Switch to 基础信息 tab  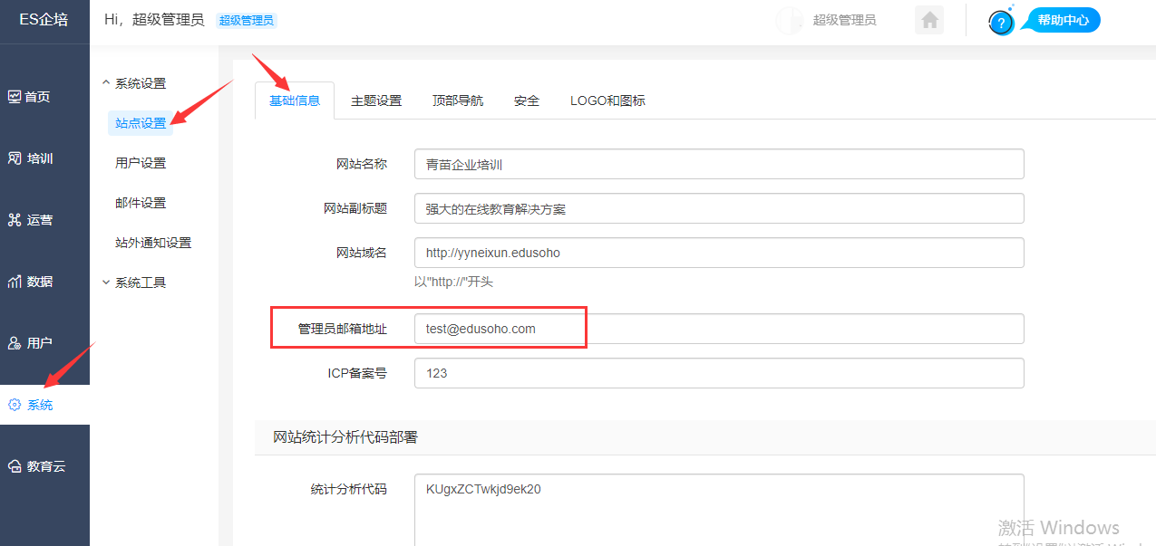(295, 101)
